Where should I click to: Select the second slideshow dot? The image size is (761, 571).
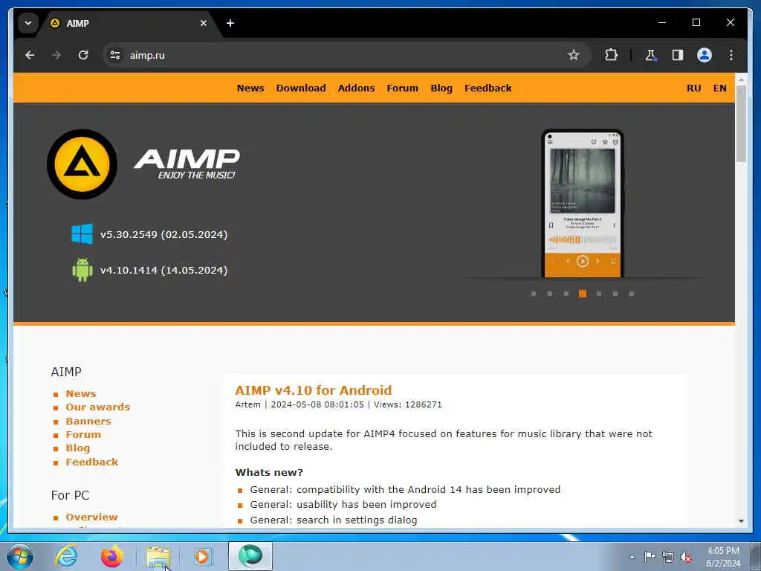pyautogui.click(x=550, y=294)
